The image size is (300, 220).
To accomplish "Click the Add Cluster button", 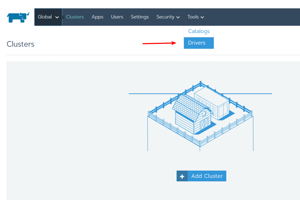I will tap(201, 176).
